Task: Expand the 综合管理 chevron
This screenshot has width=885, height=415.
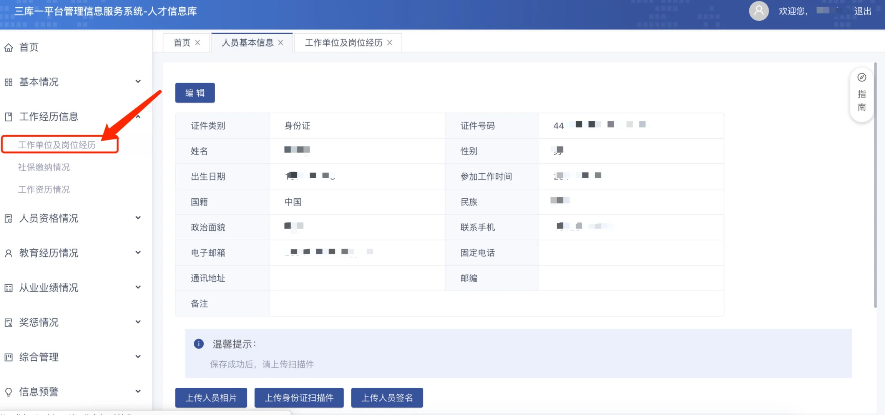Action: (x=138, y=357)
